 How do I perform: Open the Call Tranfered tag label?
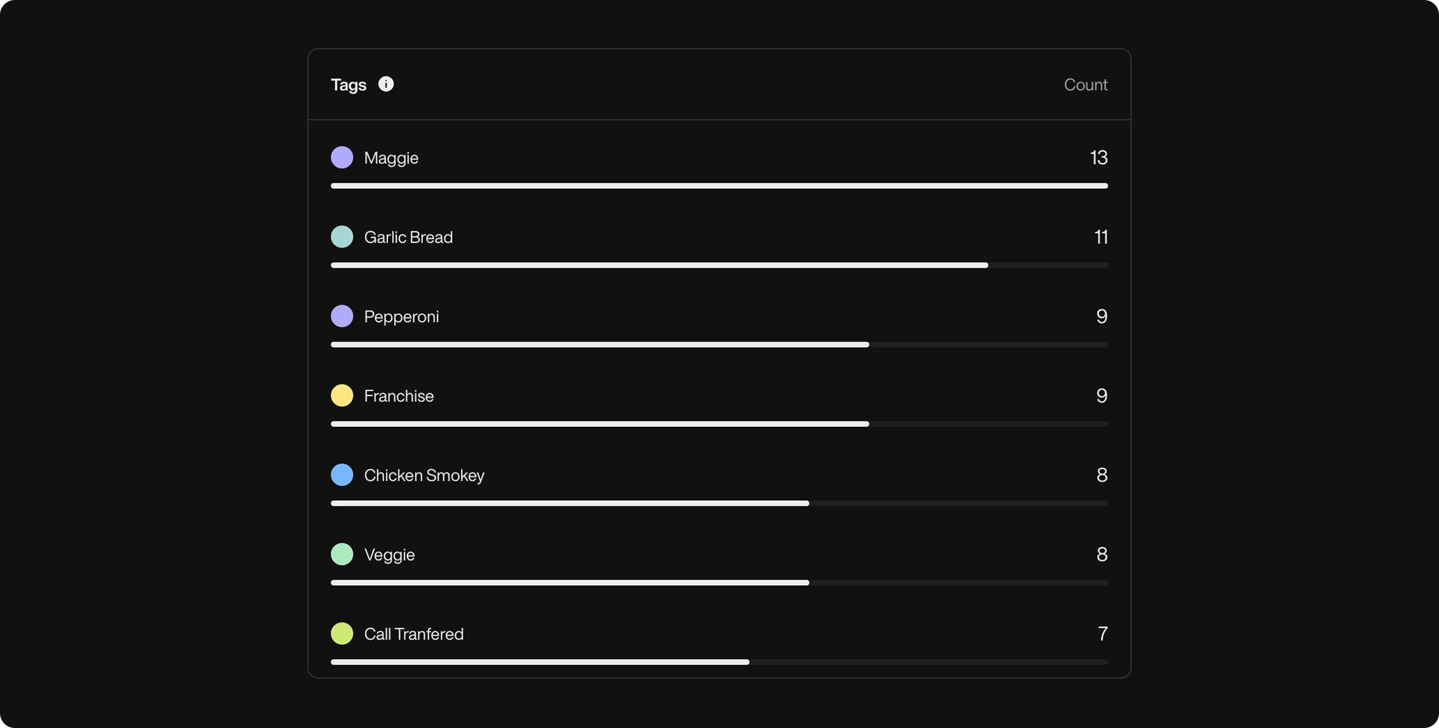tap(414, 634)
